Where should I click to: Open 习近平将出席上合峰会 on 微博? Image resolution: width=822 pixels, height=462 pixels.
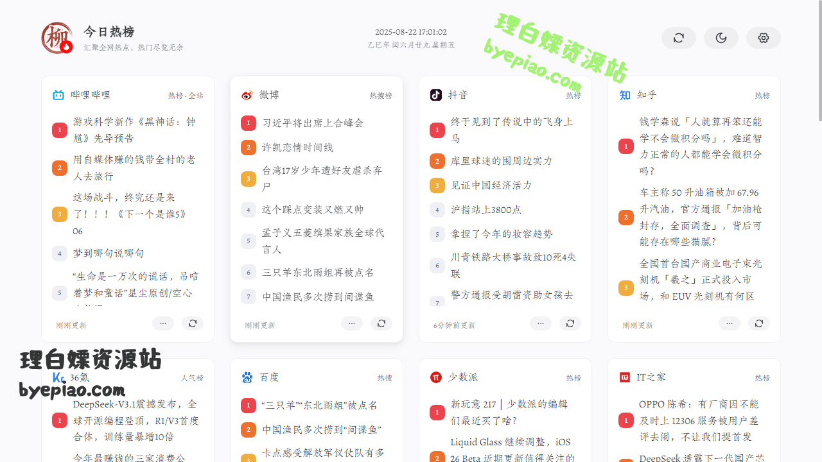[313, 123]
